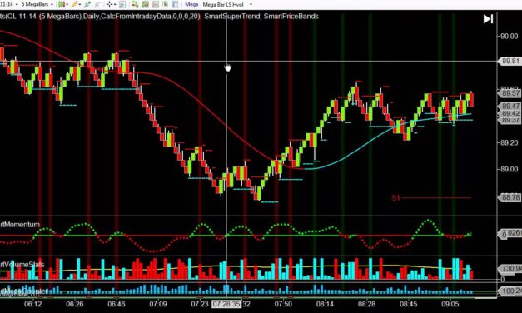
Task: Click the greyed-out icon before the crosshair
Action: [x=97, y=4]
